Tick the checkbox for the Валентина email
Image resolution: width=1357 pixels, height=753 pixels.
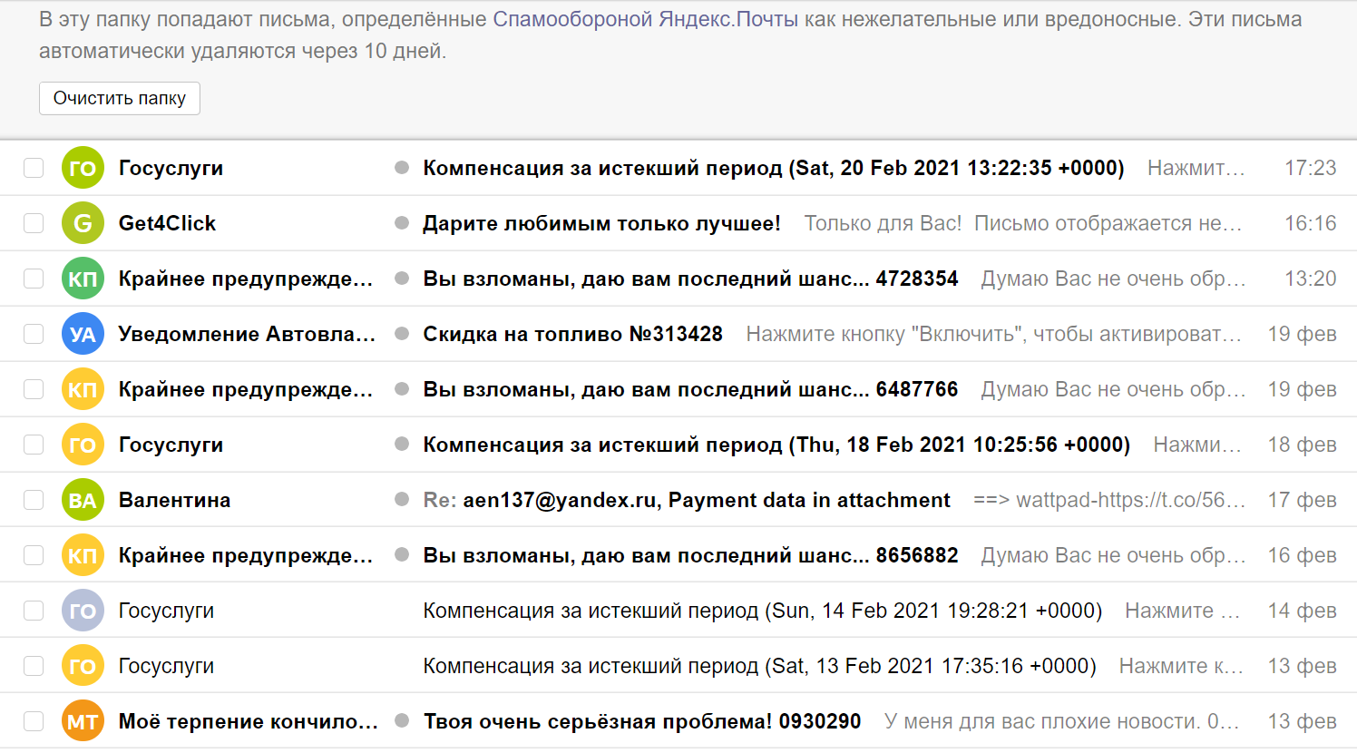34,500
